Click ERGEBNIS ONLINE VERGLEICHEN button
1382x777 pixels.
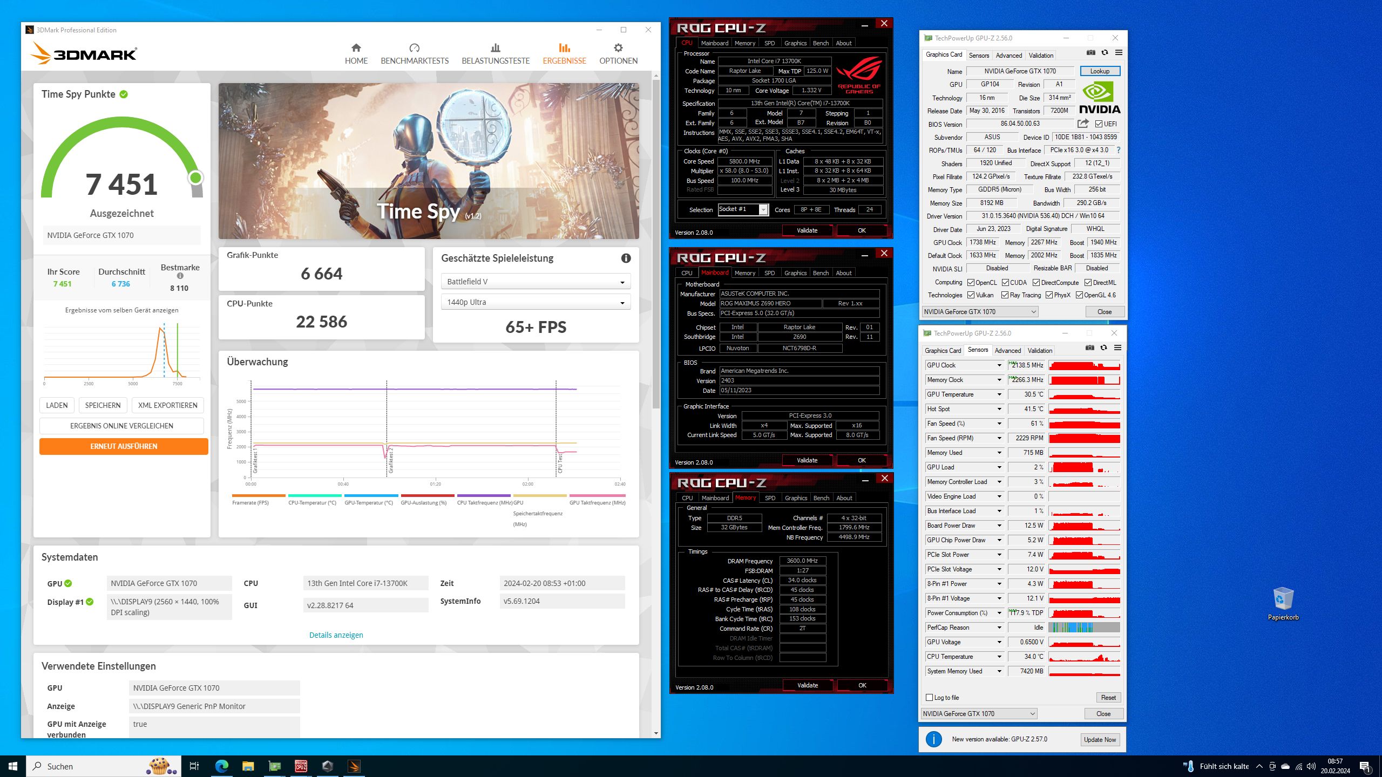coord(121,426)
